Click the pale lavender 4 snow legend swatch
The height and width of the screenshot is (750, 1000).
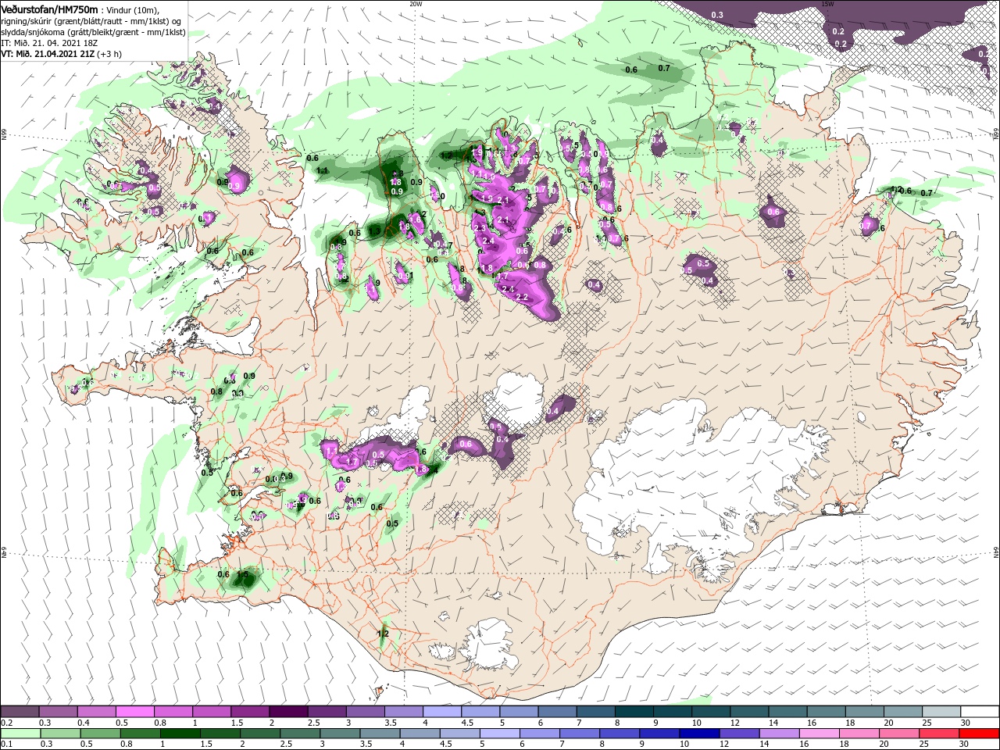click(x=441, y=712)
